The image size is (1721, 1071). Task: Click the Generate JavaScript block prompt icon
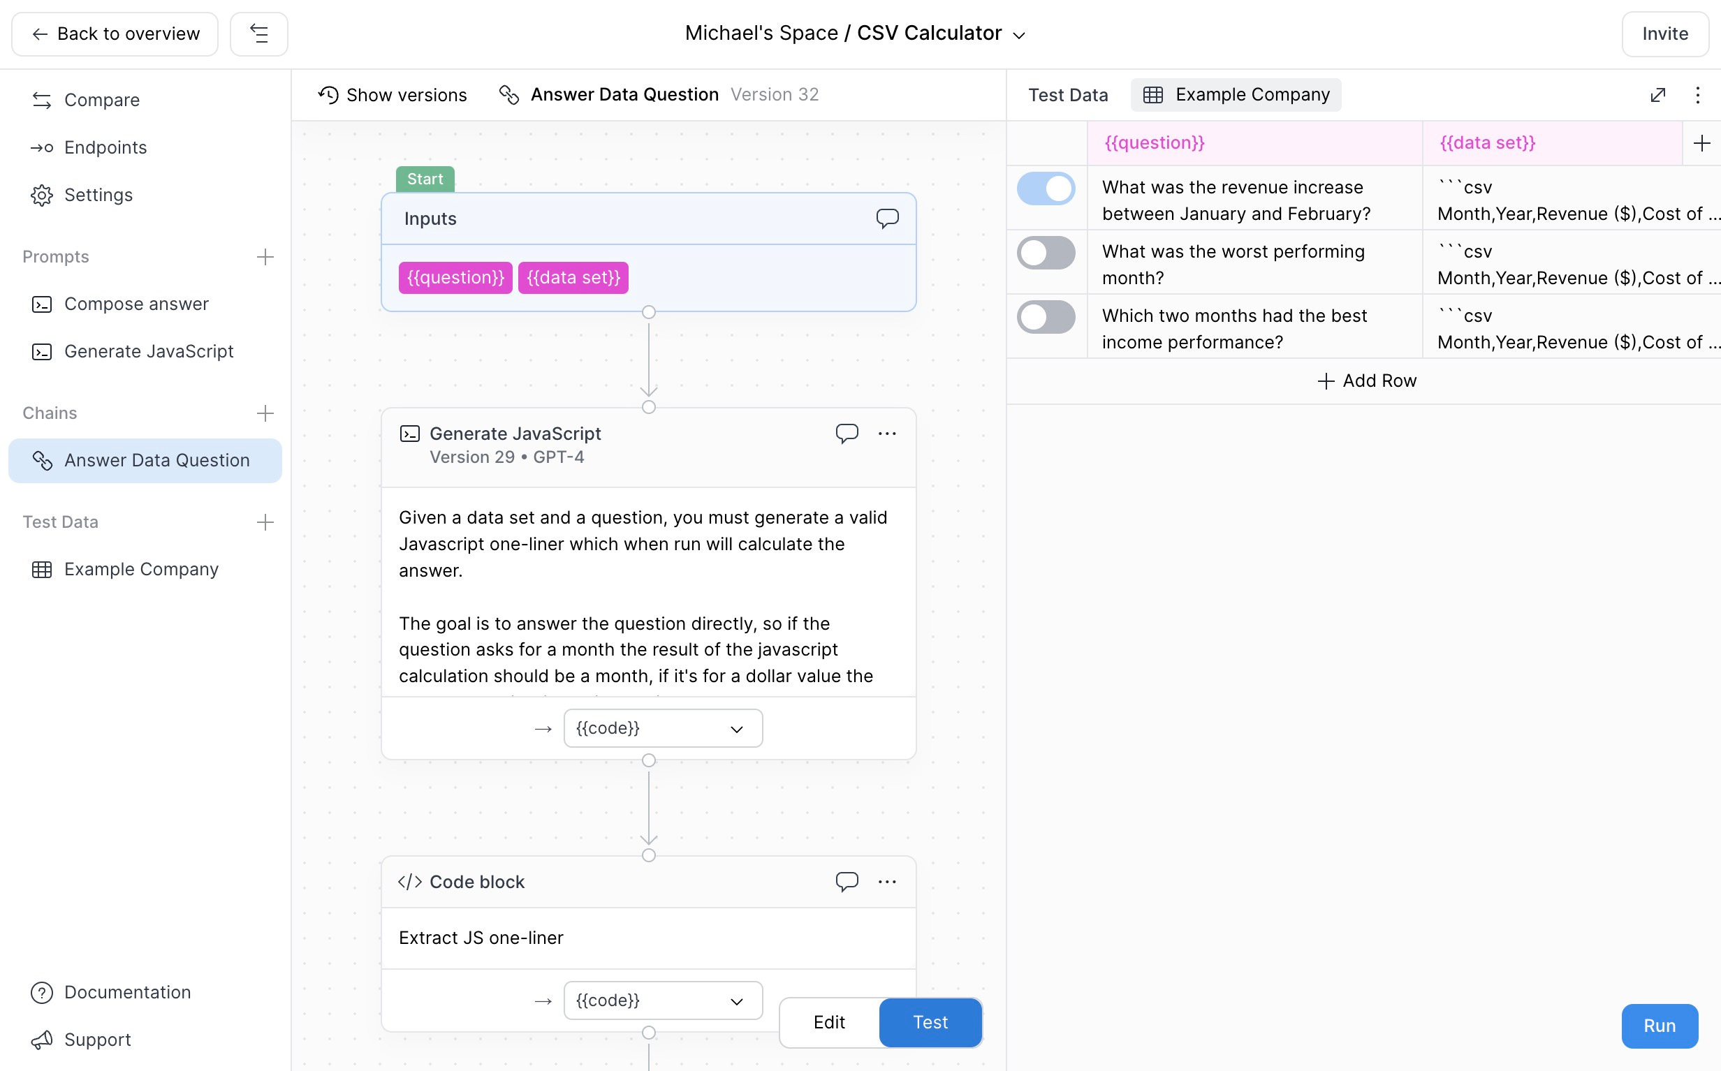coord(409,434)
